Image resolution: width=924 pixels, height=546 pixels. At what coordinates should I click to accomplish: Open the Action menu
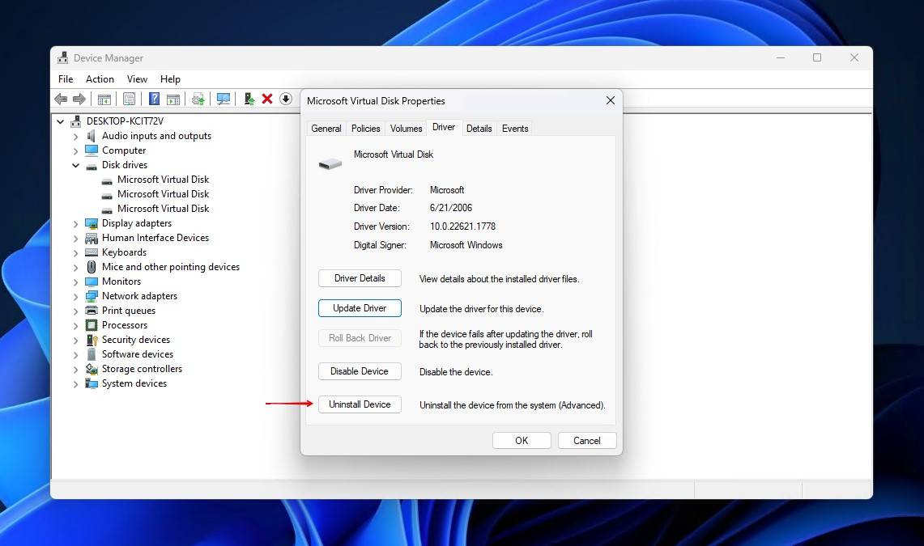tap(100, 78)
